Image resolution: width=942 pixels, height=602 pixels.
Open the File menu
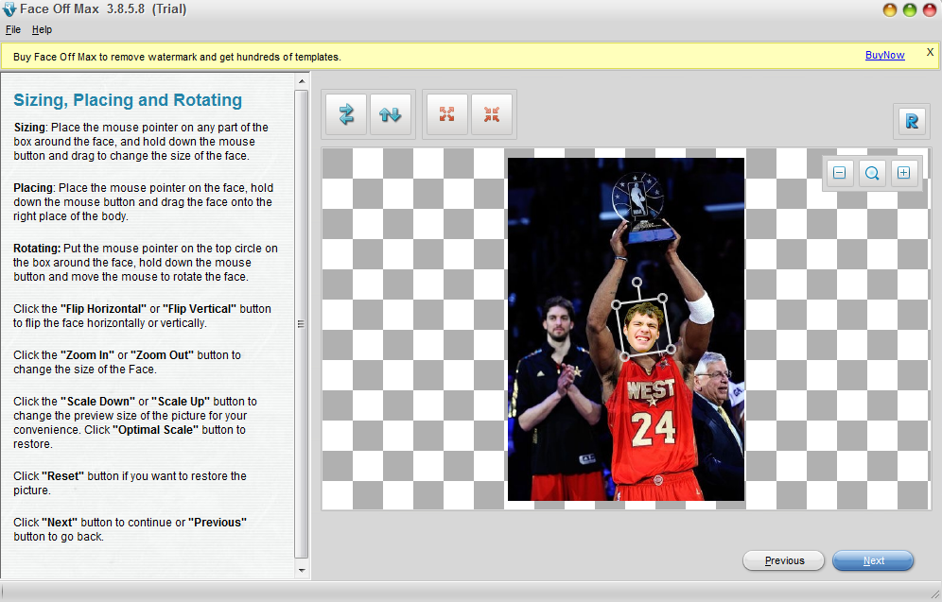[12, 29]
